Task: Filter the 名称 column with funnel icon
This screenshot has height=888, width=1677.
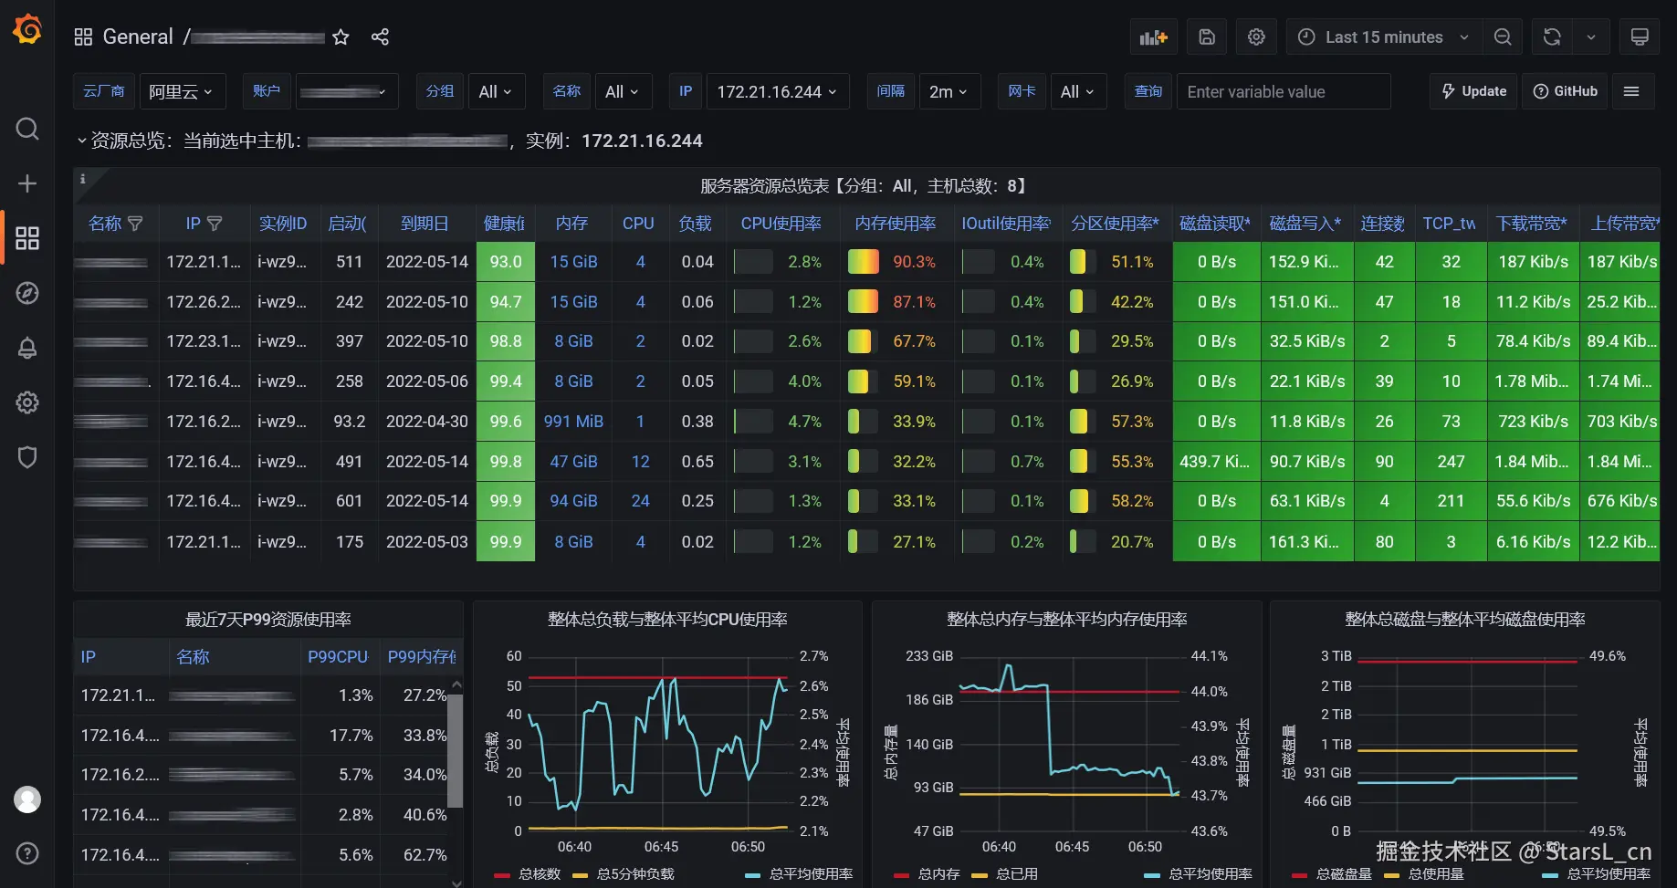Action: click(136, 224)
